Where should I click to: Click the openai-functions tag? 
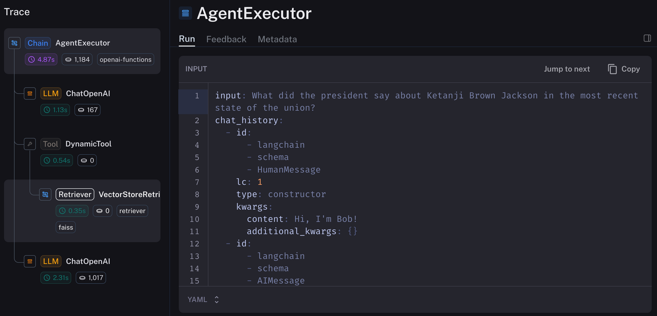pyautogui.click(x=125, y=60)
